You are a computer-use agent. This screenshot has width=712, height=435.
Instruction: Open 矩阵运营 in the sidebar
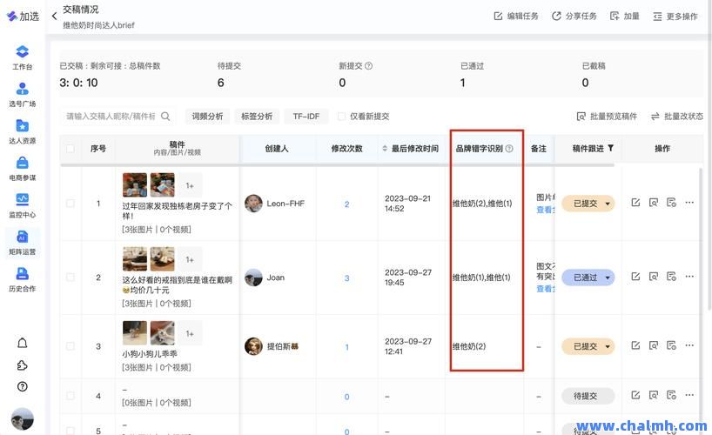(23, 243)
